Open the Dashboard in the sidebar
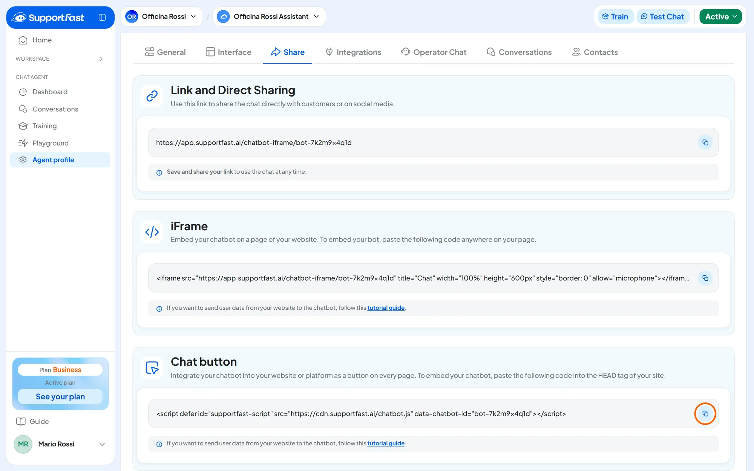 point(60,92)
